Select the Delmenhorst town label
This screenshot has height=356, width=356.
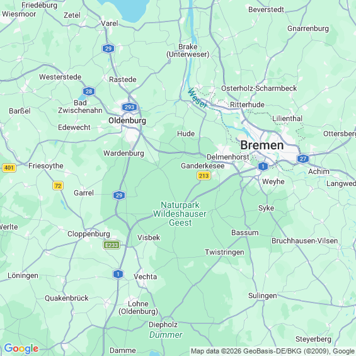(227, 157)
